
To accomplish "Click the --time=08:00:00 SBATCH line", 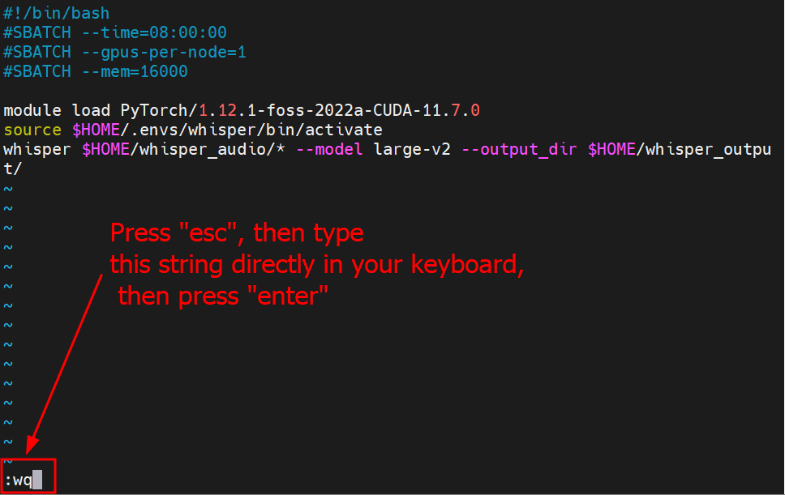I will [x=114, y=32].
